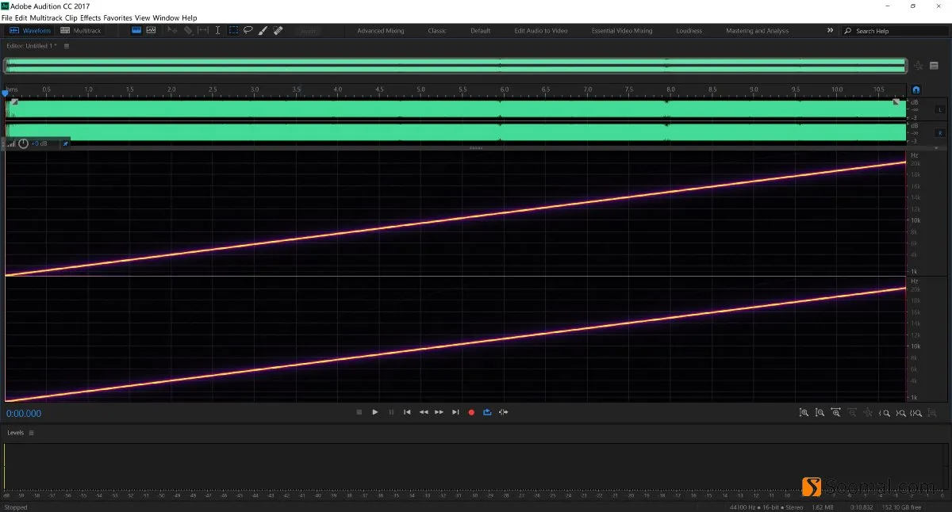Select the Time Selection tool
Screen dimensions: 952x512
(218, 30)
